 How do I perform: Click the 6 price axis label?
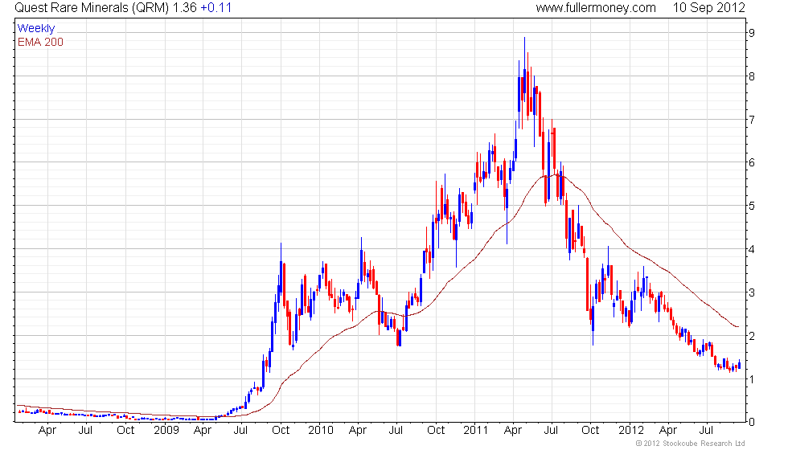(751, 162)
